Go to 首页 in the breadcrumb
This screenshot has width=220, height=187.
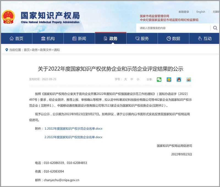(x=27, y=50)
